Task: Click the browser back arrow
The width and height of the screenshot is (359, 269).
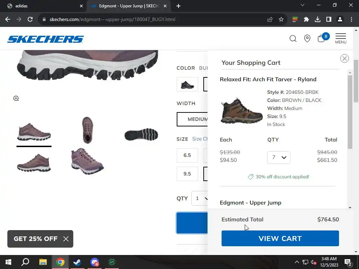Action: [8, 20]
